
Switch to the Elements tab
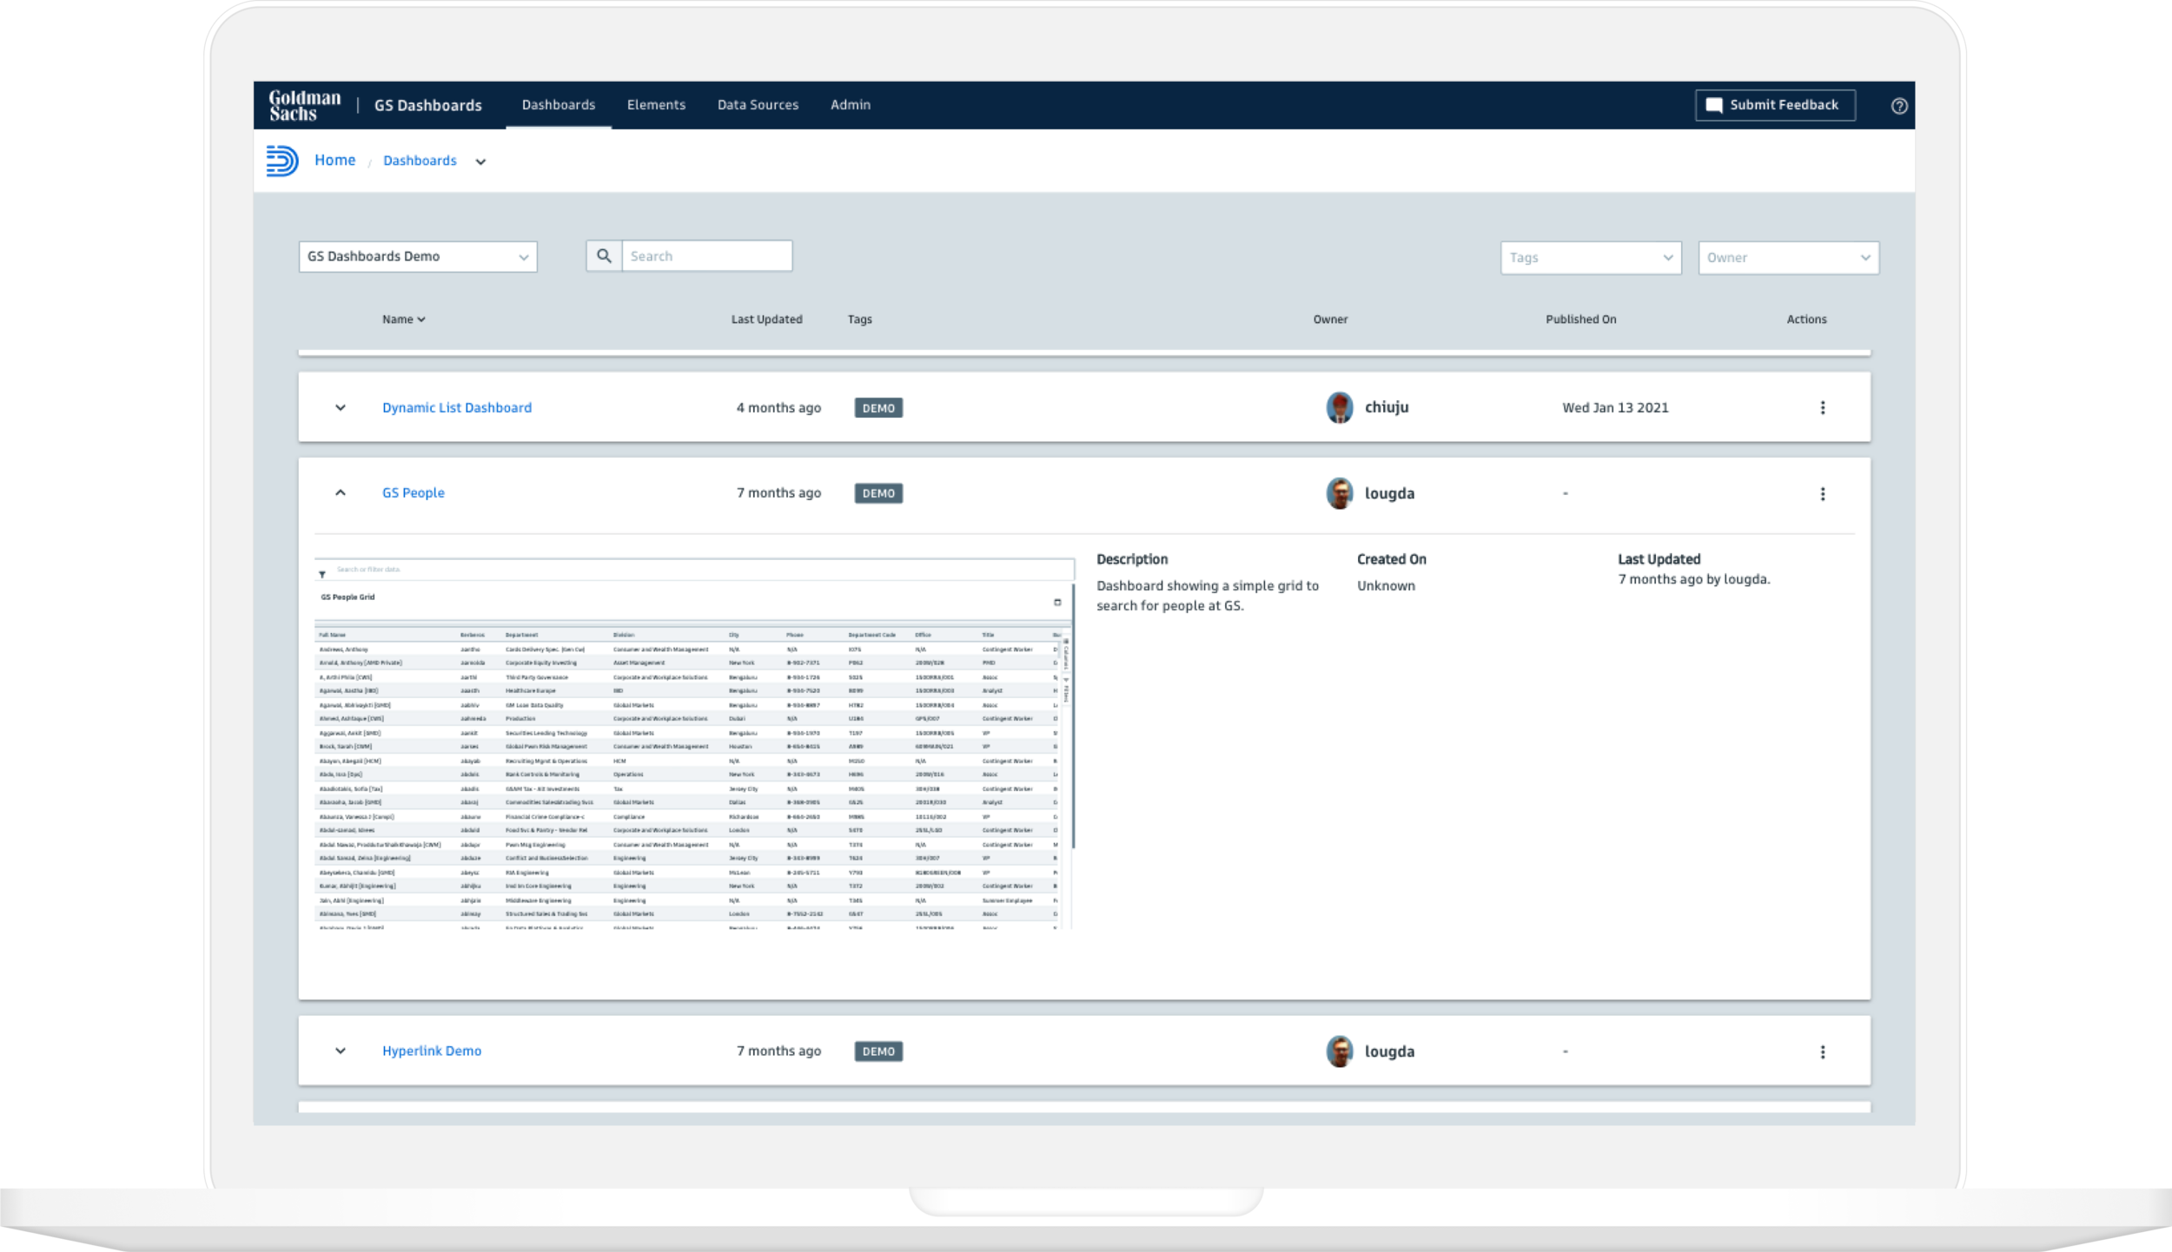click(657, 104)
